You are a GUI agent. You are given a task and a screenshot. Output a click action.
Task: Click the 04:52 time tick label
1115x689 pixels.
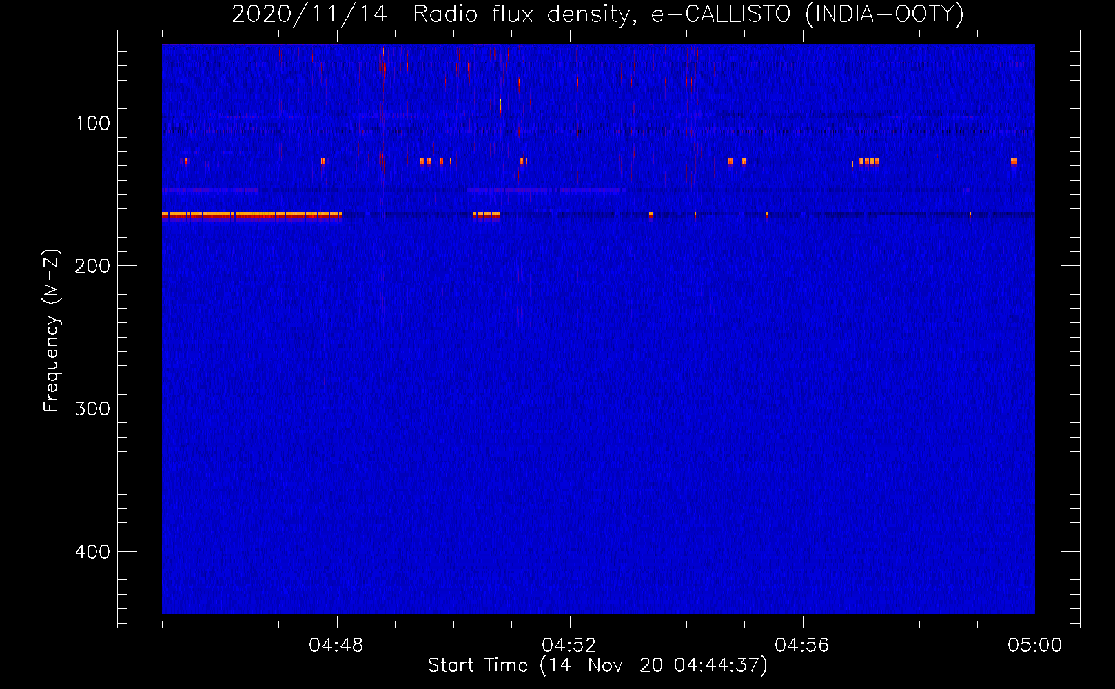pos(569,646)
